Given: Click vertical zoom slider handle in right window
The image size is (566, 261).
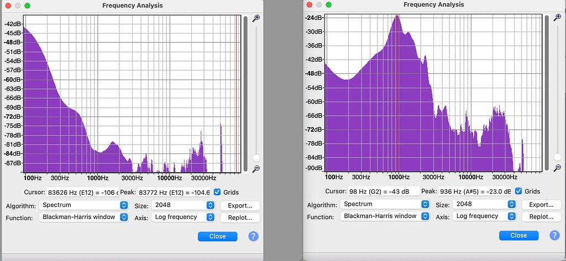Looking at the screenshot, I should pos(557,157).
